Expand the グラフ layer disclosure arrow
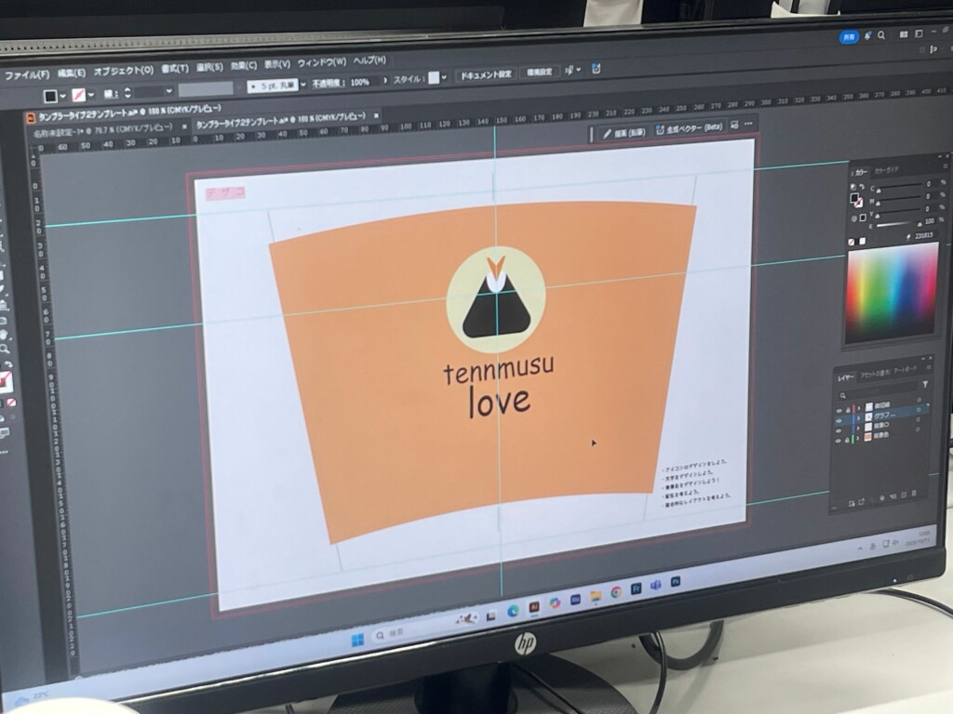 click(857, 419)
